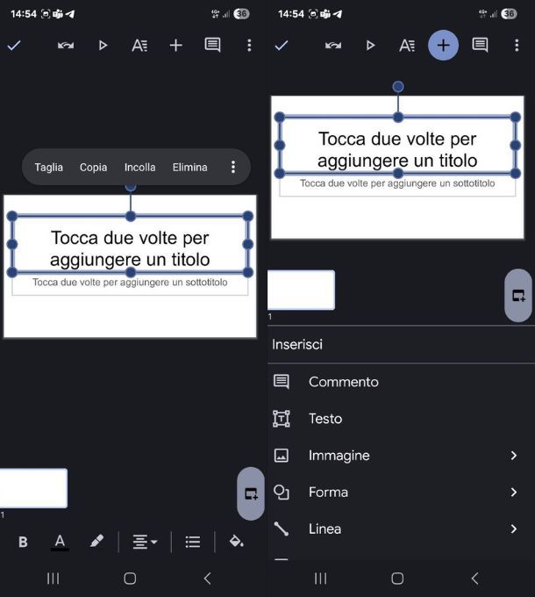Tap back button in right navigation bar
Viewport: 535px width, 597px height.
pyautogui.click(x=474, y=579)
